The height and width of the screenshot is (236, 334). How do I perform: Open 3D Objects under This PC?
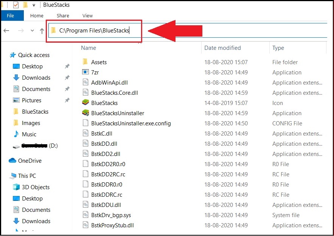[x=36, y=187]
